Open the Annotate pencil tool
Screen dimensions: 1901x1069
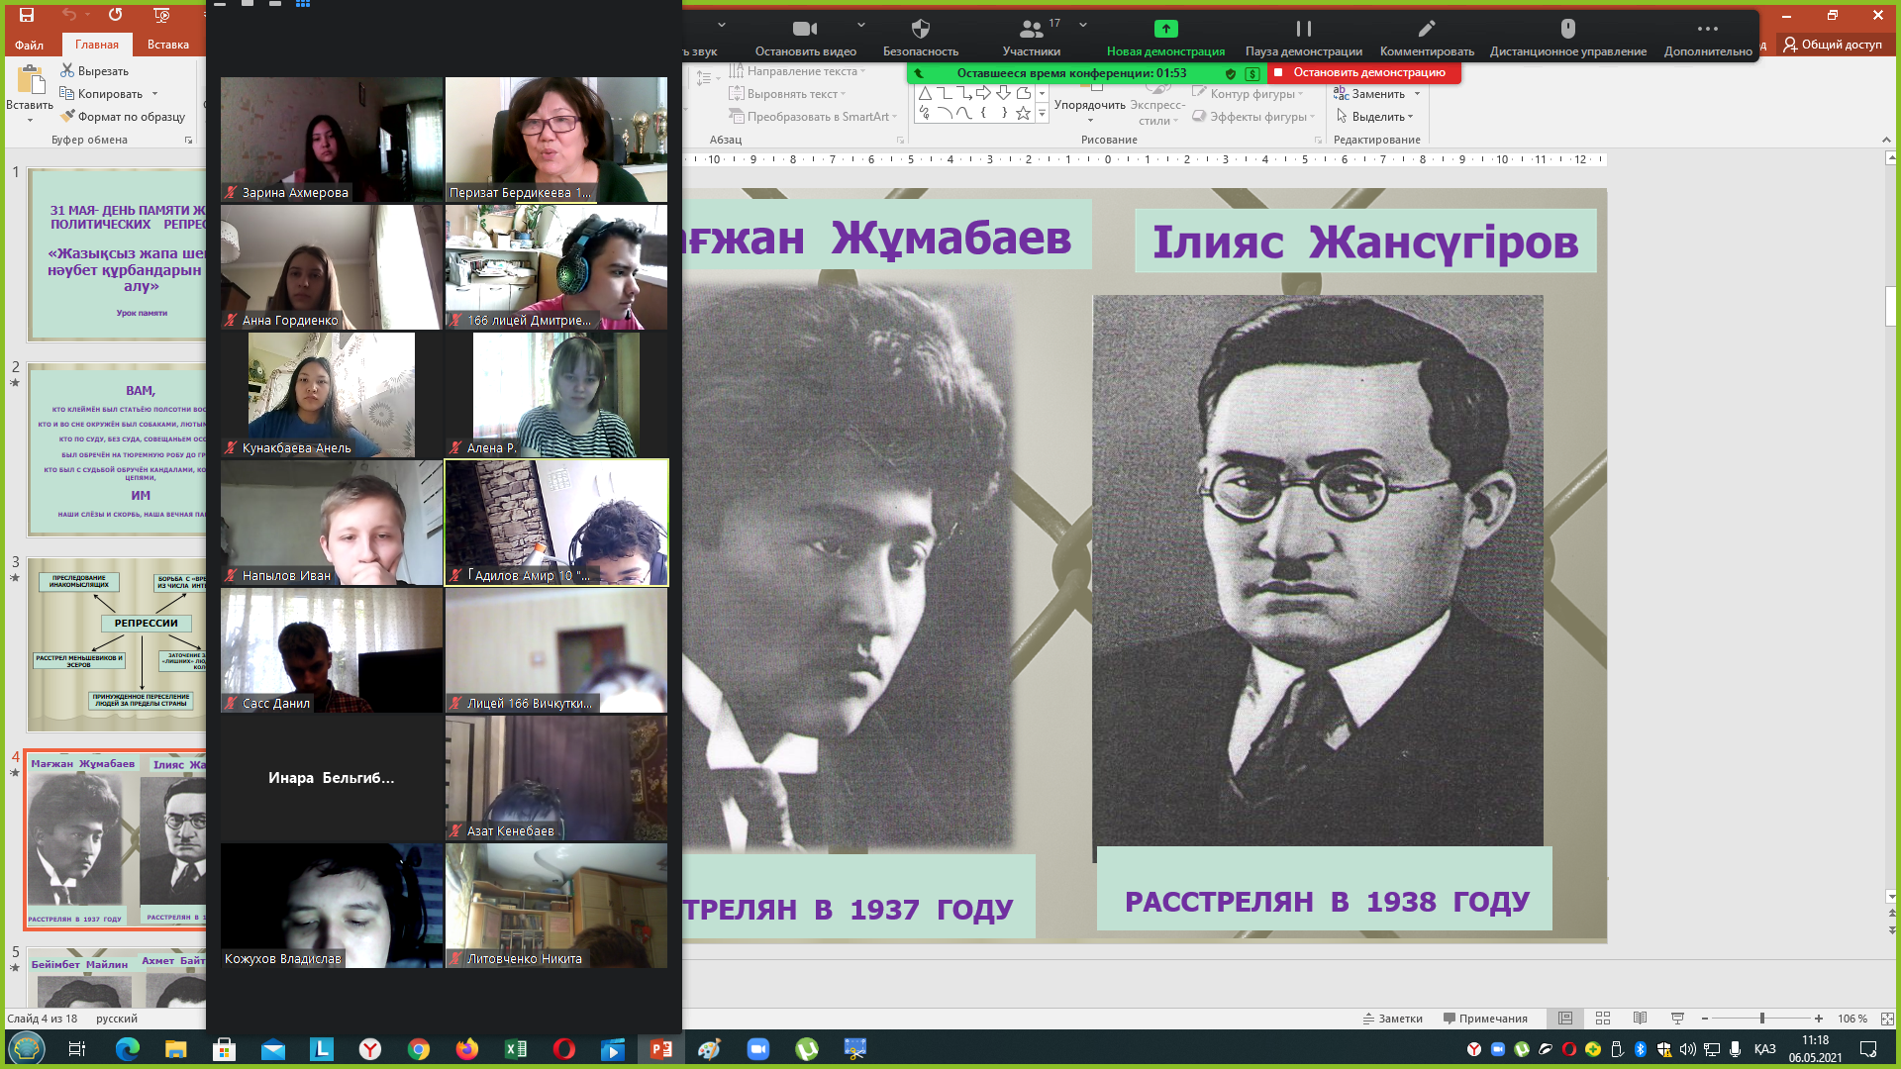coord(1426,30)
